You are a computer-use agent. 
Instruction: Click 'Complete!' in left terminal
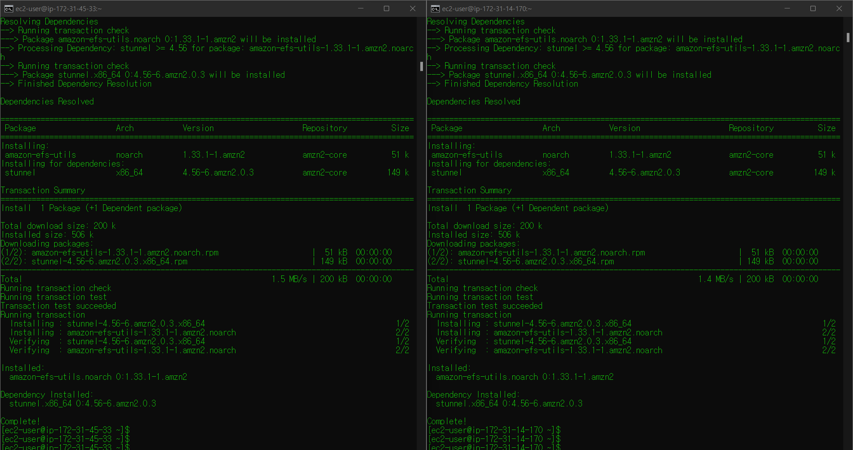(x=20, y=422)
